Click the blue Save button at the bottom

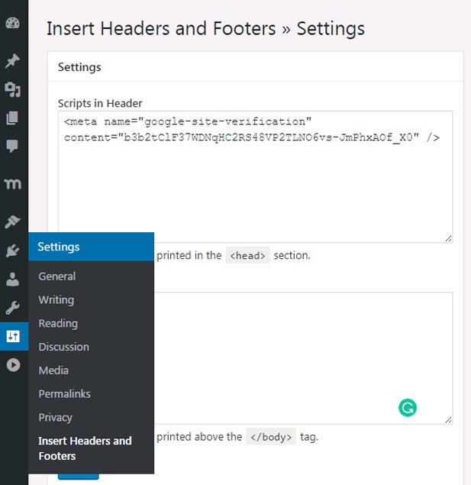click(78, 477)
